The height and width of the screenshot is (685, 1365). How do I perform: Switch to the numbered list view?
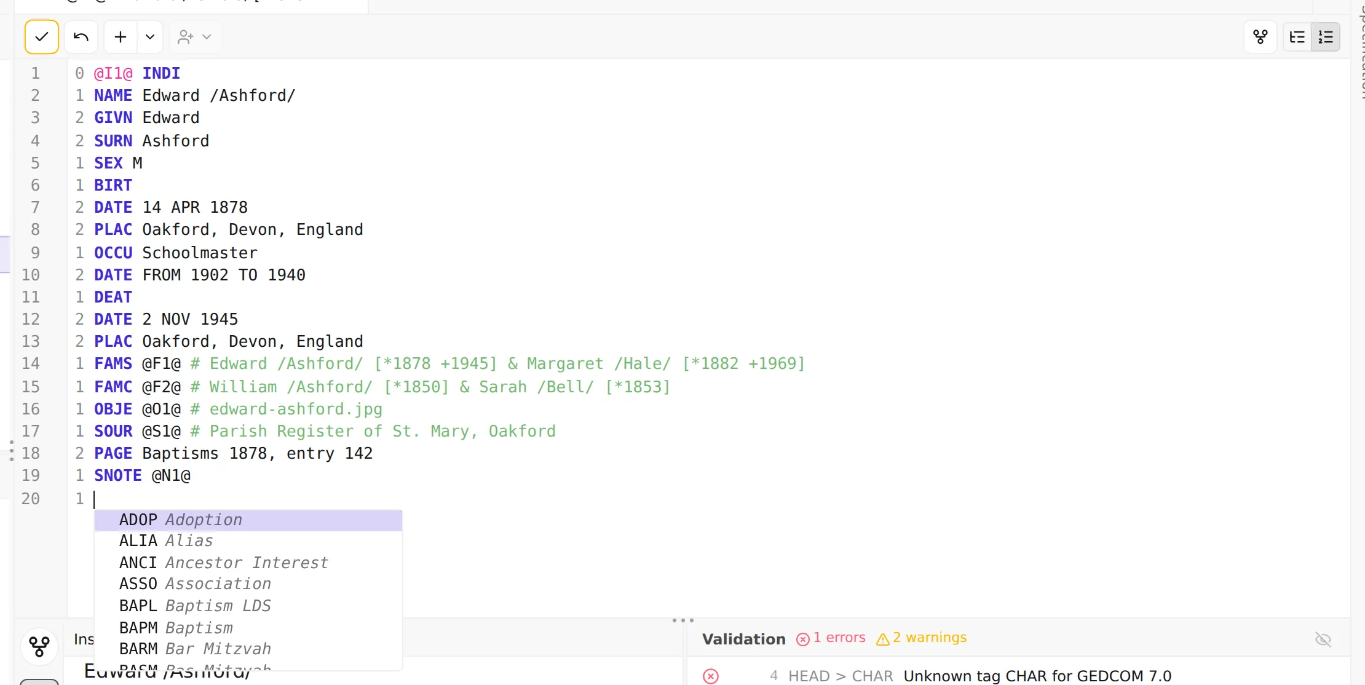tap(1326, 37)
